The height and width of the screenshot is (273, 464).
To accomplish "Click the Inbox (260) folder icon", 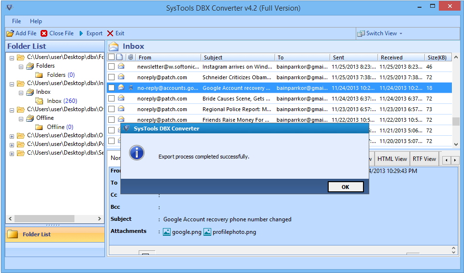I will pyautogui.click(x=39, y=101).
